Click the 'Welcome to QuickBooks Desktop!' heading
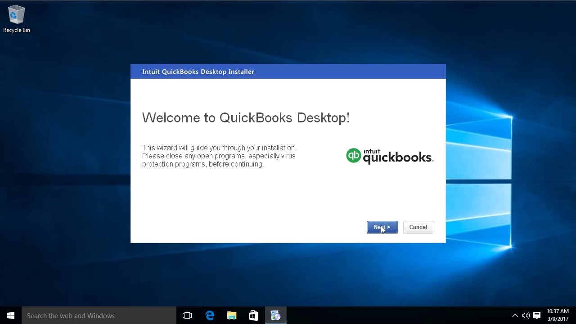The height and width of the screenshot is (324, 576). 246,118
